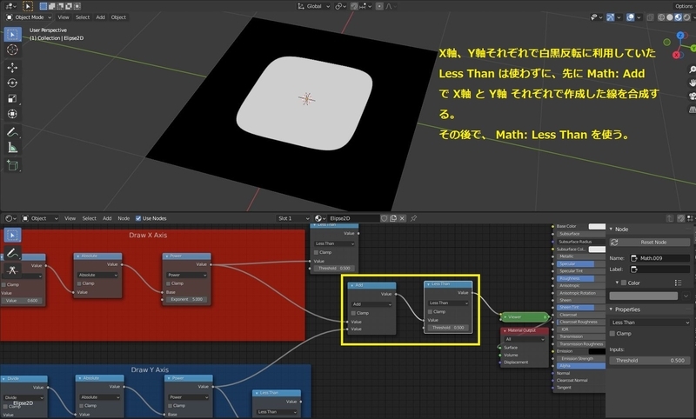Enable Clamp on the Absolute node in Draw X Axis
The image size is (696, 419).
coord(79,283)
